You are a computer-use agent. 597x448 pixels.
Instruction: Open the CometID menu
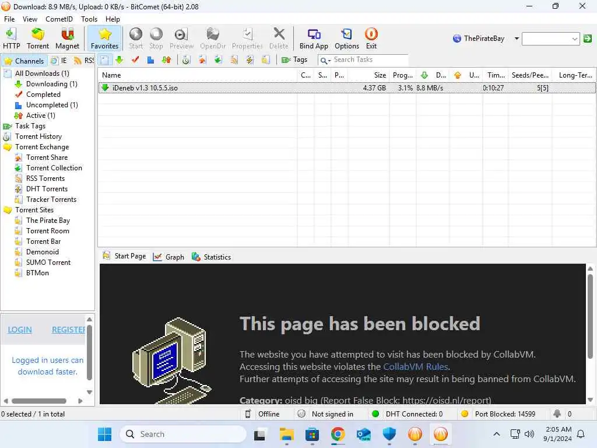59,19
